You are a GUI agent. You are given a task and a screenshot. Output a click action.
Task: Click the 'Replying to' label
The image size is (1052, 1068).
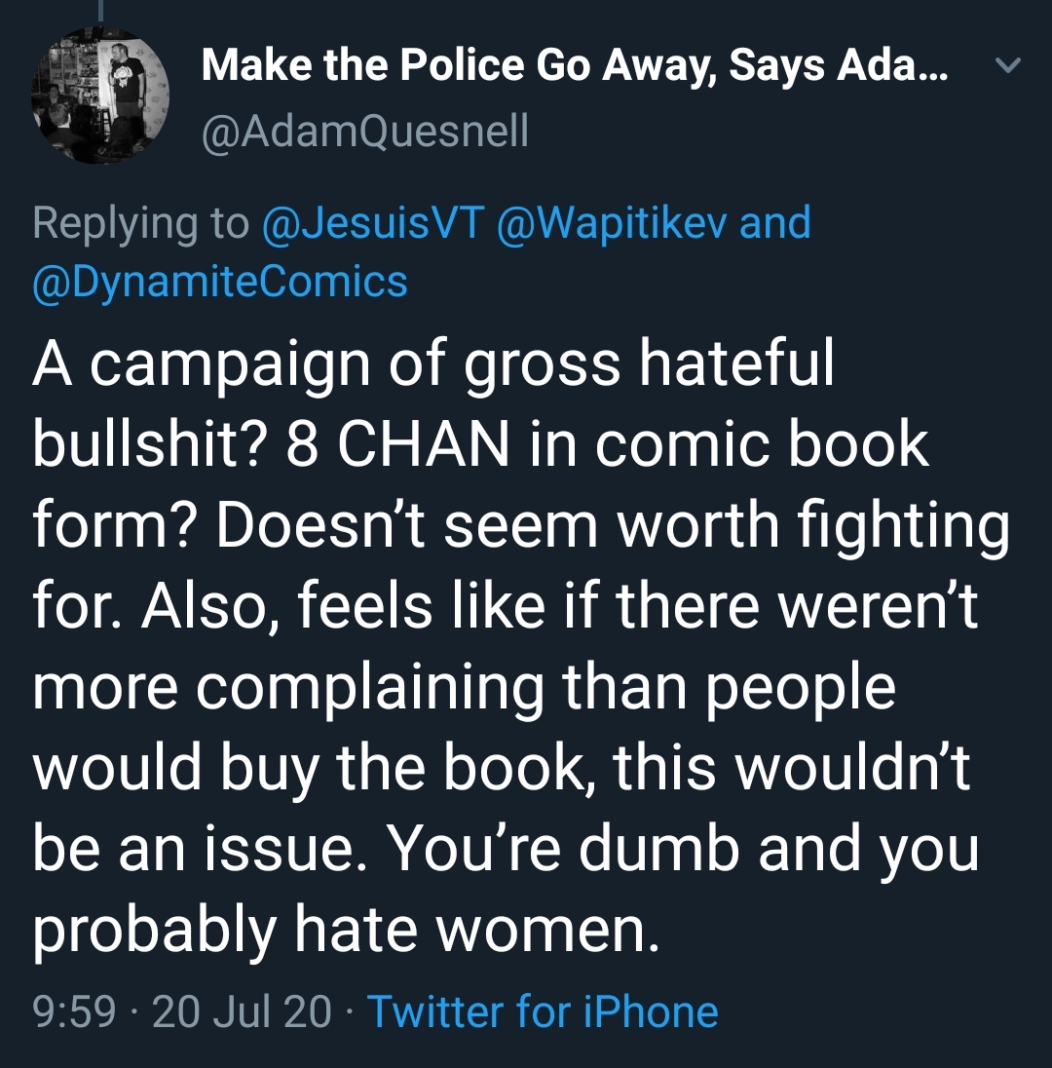point(141,223)
